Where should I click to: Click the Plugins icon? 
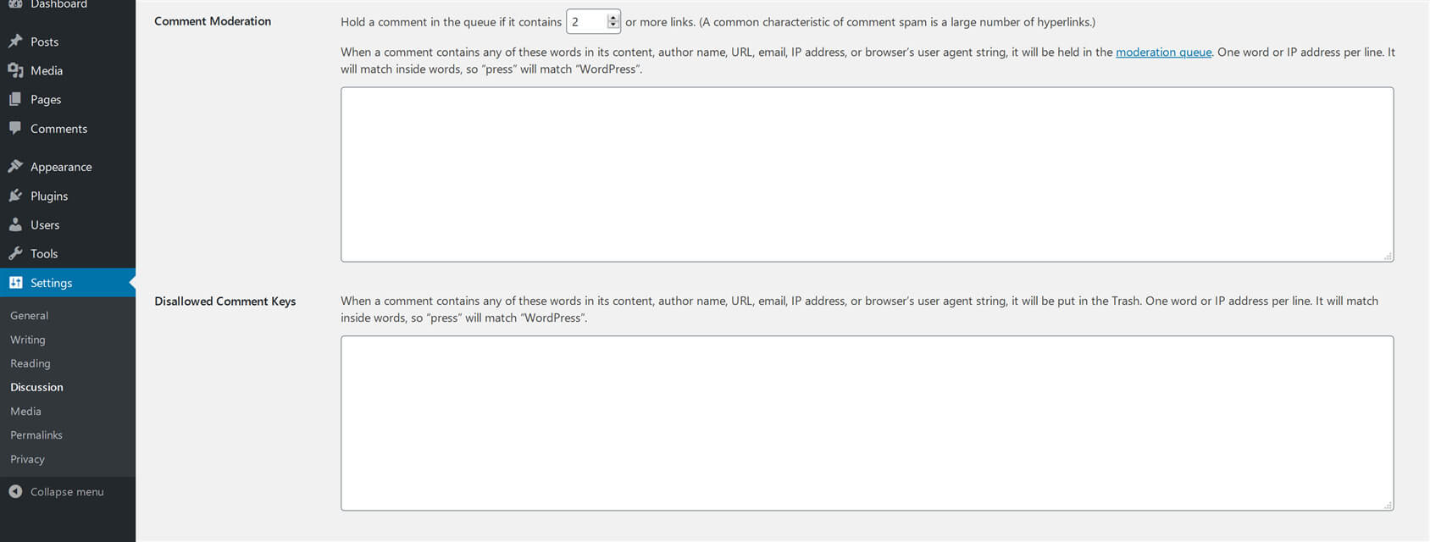click(x=15, y=196)
